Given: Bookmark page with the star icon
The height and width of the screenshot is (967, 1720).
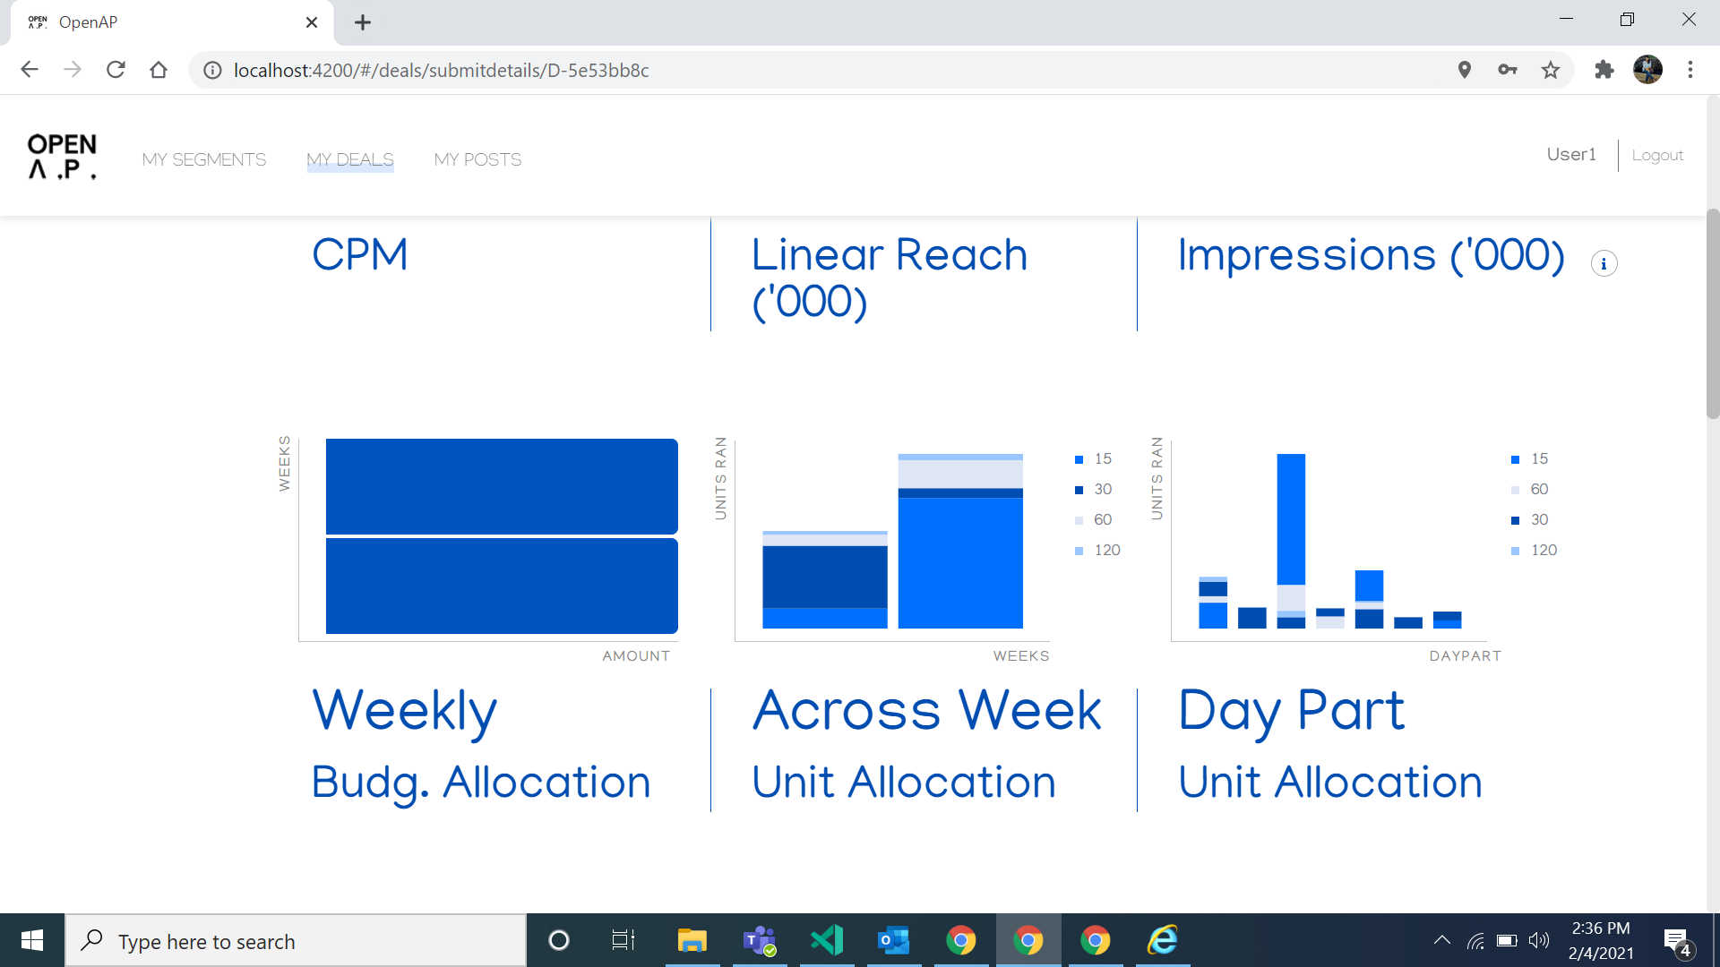Looking at the screenshot, I should click(1551, 70).
